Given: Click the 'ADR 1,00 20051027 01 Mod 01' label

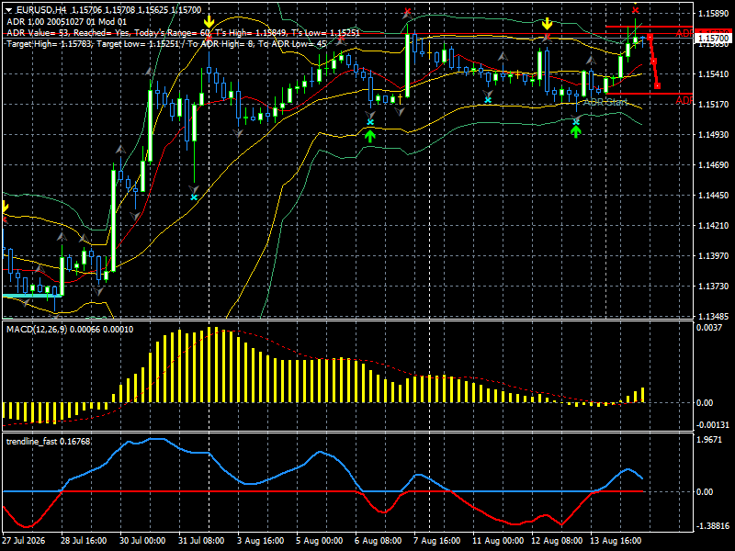Looking at the screenshot, I should [66, 21].
